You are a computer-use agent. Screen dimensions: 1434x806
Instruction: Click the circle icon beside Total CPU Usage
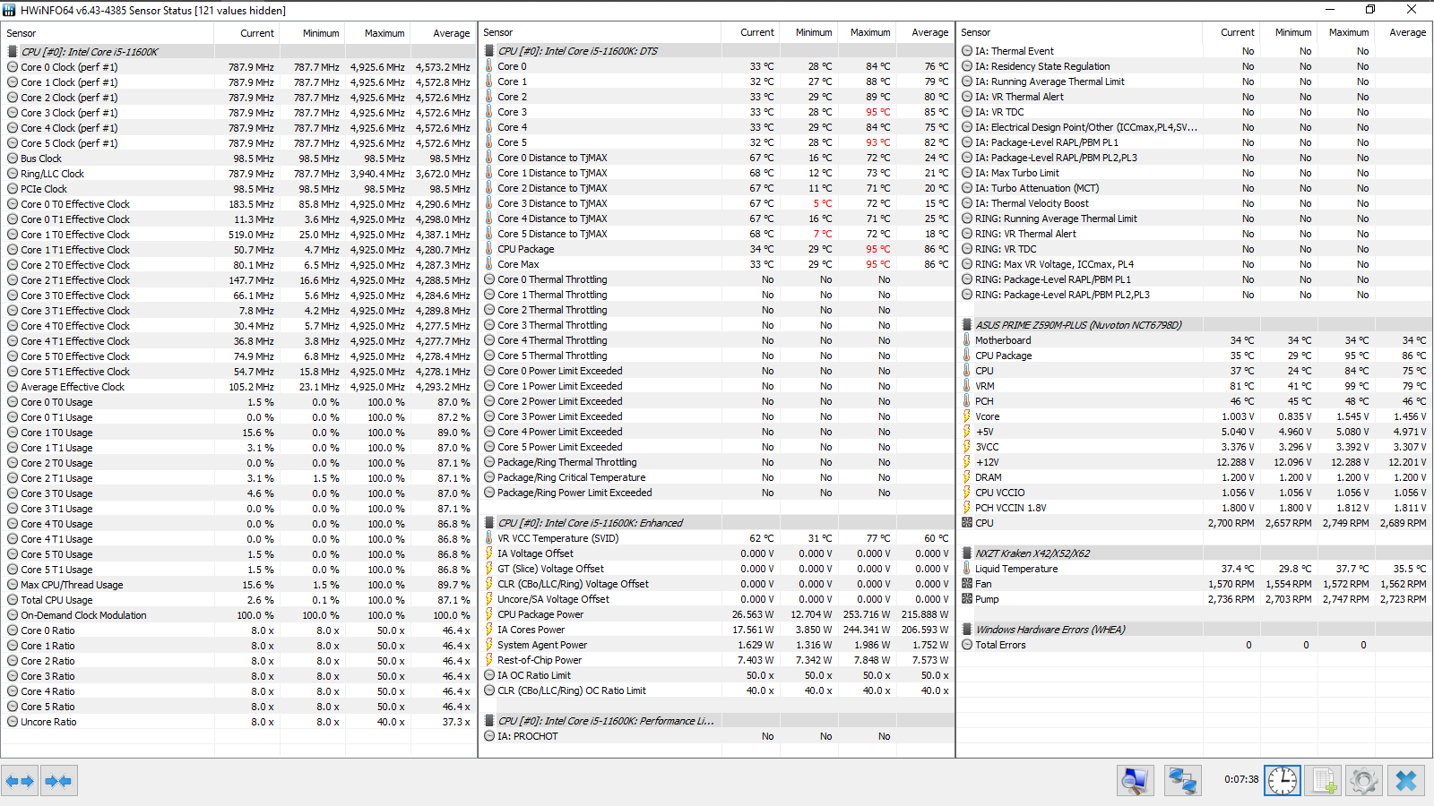[x=13, y=600]
